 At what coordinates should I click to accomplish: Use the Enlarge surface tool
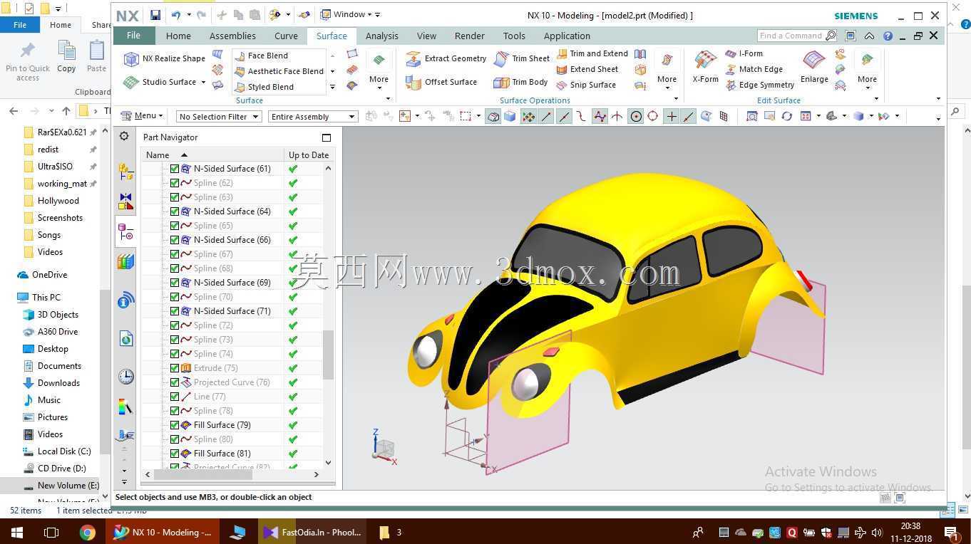[x=814, y=67]
